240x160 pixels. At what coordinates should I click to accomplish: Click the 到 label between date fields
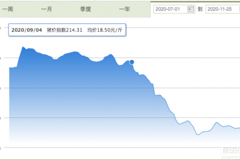click(200, 9)
